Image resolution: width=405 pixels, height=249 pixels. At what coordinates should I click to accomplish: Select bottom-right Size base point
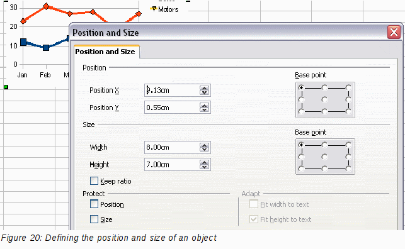[x=348, y=169]
